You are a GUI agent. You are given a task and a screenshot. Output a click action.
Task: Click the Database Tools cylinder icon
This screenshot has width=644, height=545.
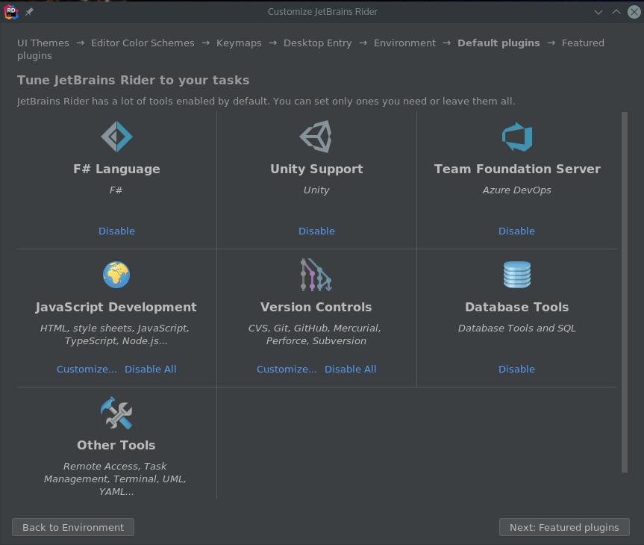pos(517,275)
